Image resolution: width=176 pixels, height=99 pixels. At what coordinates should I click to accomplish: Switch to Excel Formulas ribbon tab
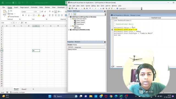34,7
